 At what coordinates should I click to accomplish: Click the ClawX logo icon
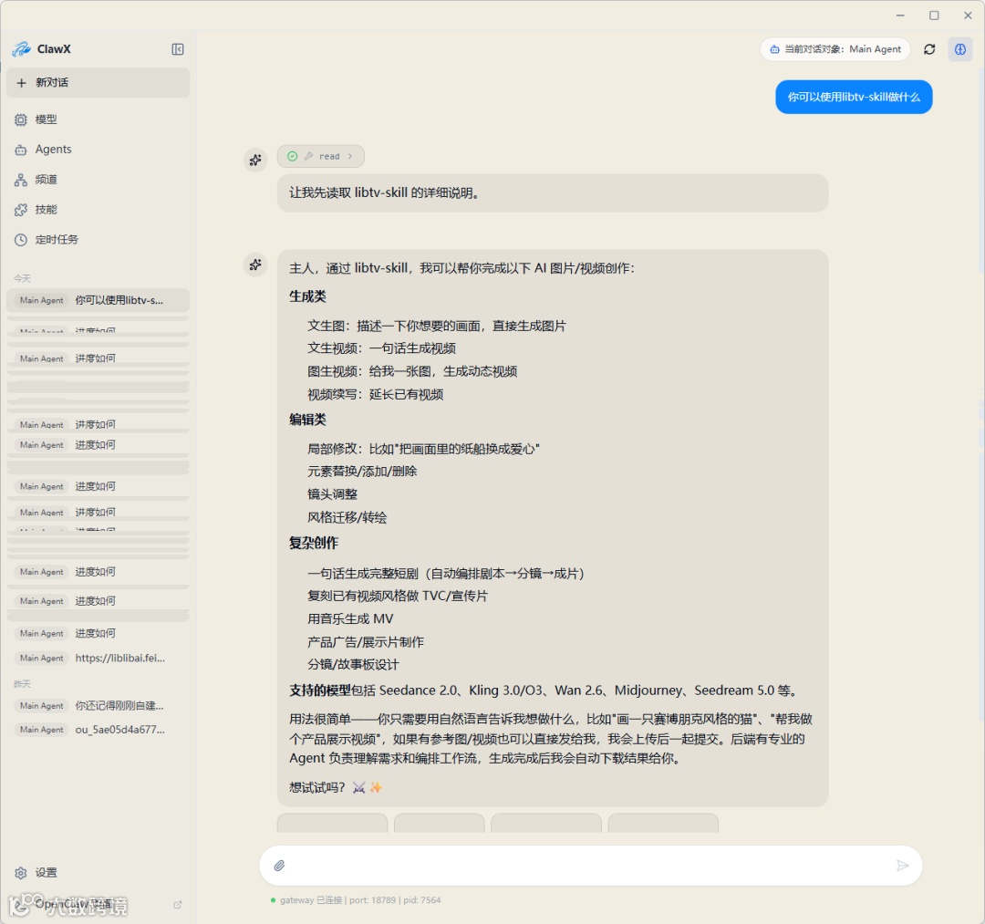(x=21, y=49)
